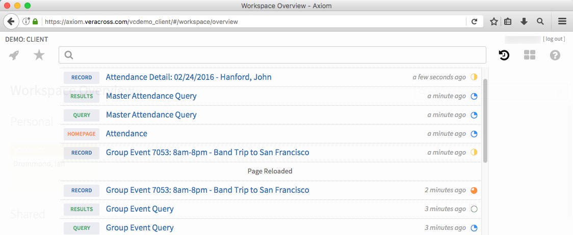Open Attendance Detail for Hanford, John
Screen dimensions: 573x235
pyautogui.click(x=189, y=77)
